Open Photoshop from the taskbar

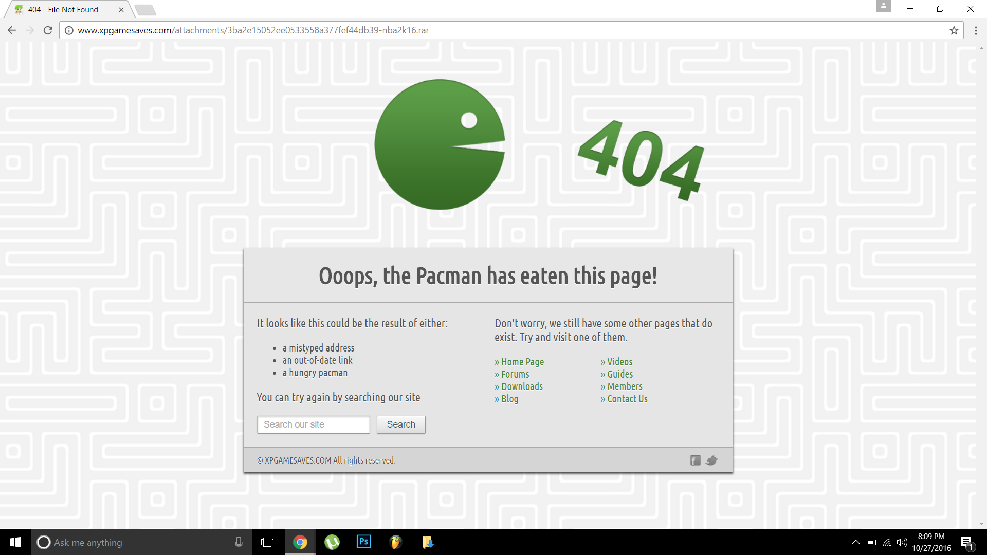tap(363, 542)
